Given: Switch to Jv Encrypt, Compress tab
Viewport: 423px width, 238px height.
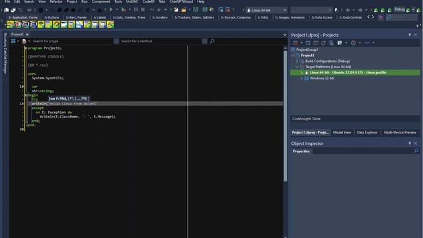Looking at the screenshot, I should pos(236,17).
